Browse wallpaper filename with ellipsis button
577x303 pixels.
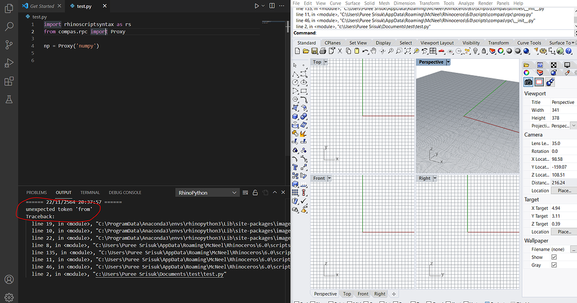coord(574,249)
